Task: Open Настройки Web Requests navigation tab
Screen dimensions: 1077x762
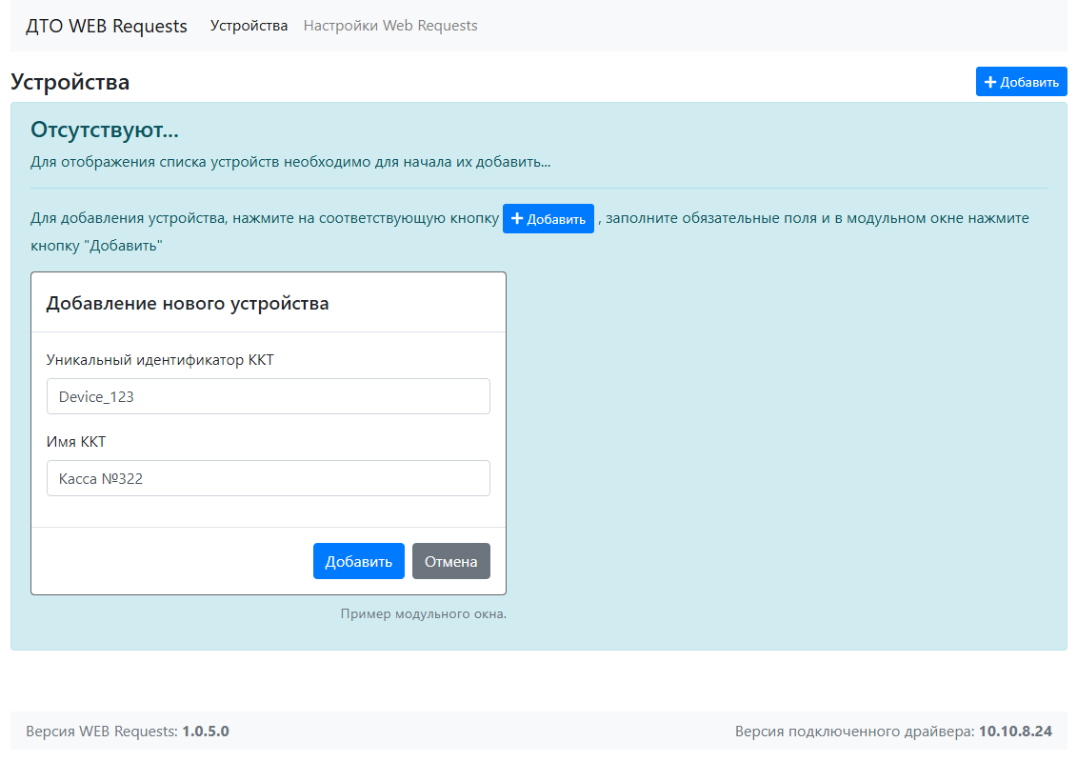Action: 390,26
